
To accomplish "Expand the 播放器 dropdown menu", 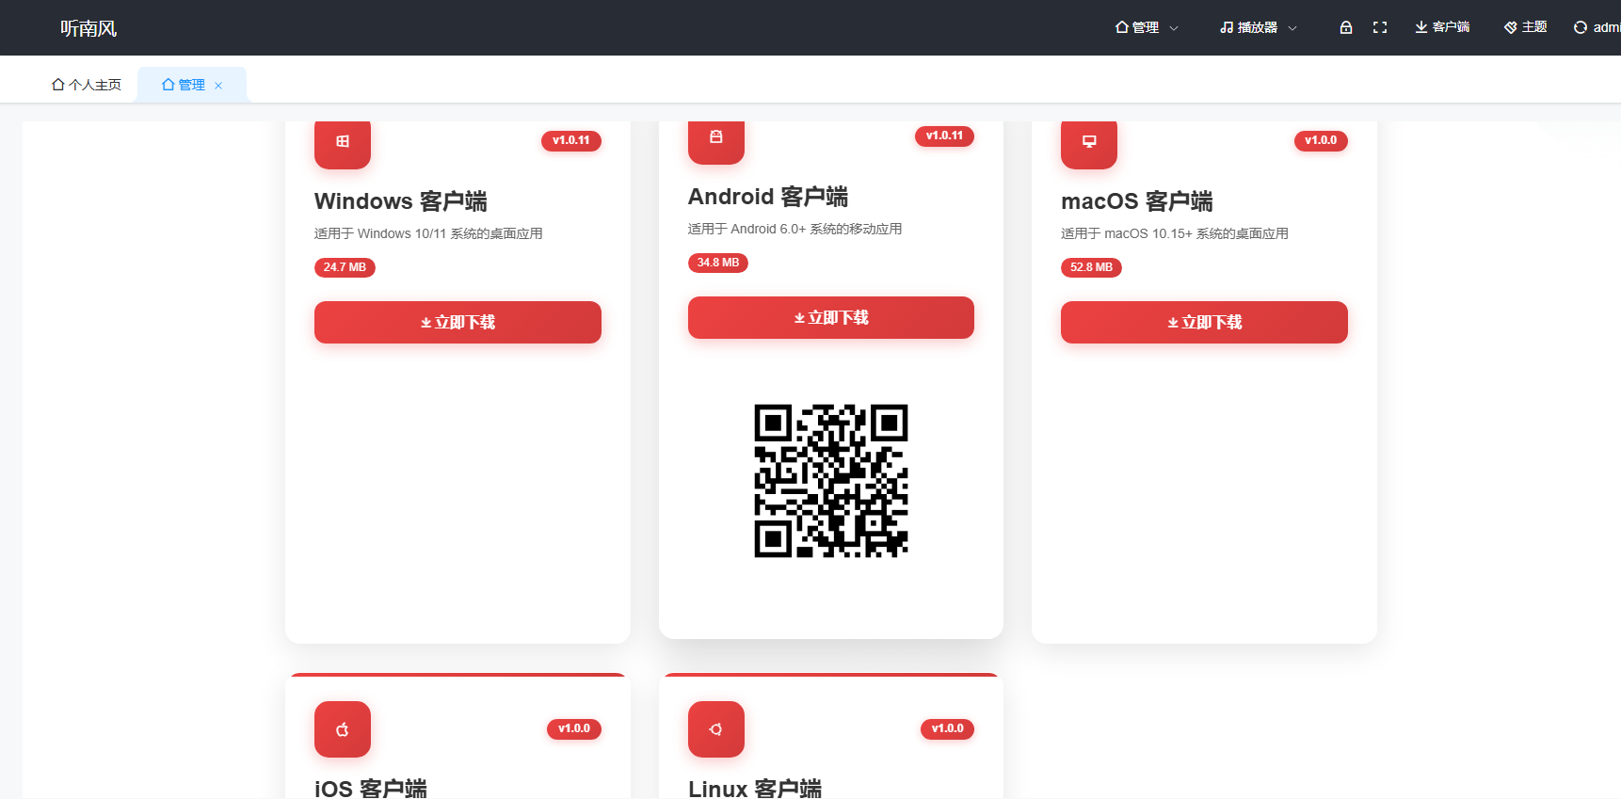I will pos(1259,27).
